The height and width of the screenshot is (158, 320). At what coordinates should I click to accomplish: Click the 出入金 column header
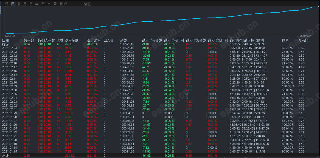coord(109,40)
